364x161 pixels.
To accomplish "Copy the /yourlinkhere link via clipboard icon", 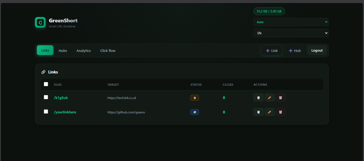I will click(x=258, y=112).
